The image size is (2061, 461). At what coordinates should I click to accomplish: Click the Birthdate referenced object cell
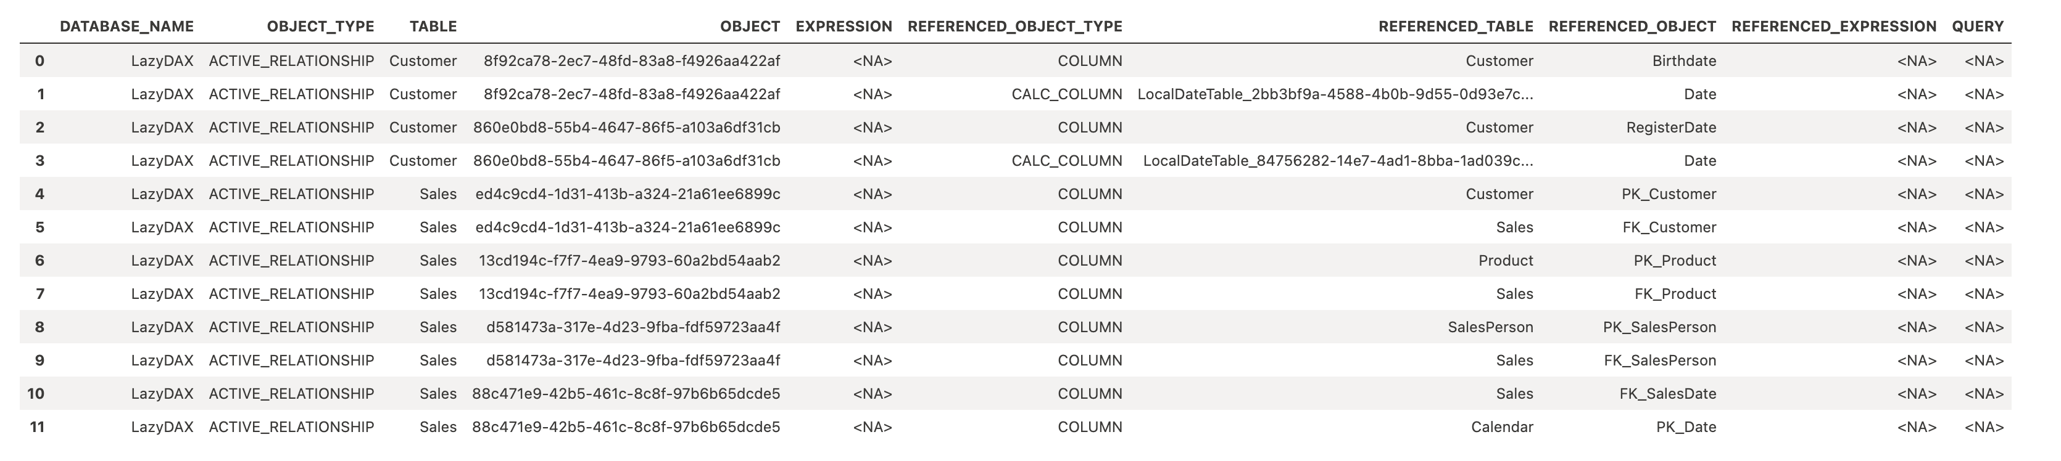tap(1684, 61)
